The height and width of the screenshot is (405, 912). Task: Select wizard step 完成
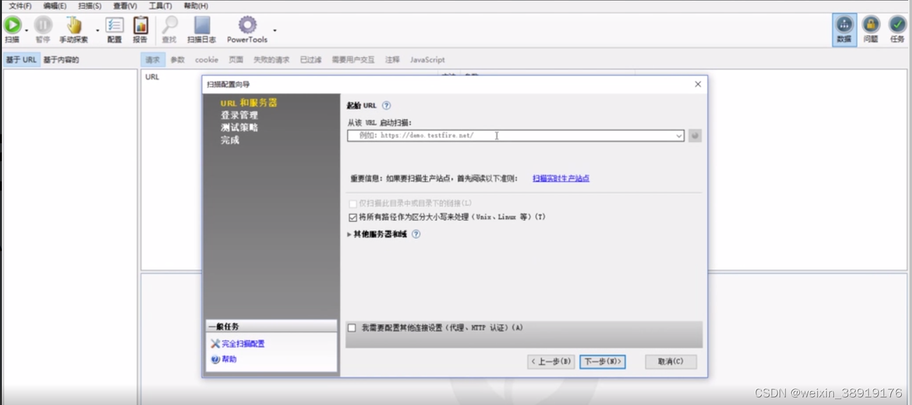(230, 140)
